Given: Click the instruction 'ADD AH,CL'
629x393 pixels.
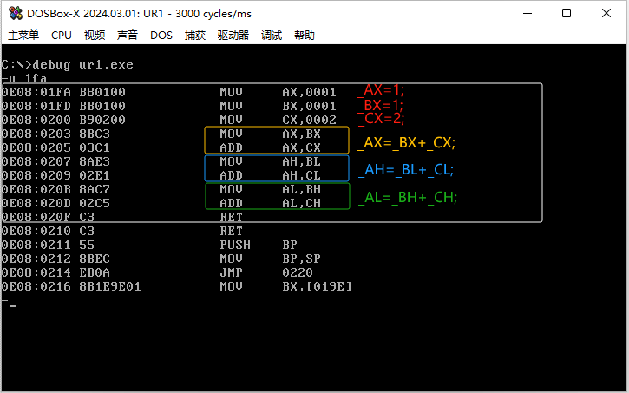Looking at the screenshot, I should pyautogui.click(x=270, y=175).
